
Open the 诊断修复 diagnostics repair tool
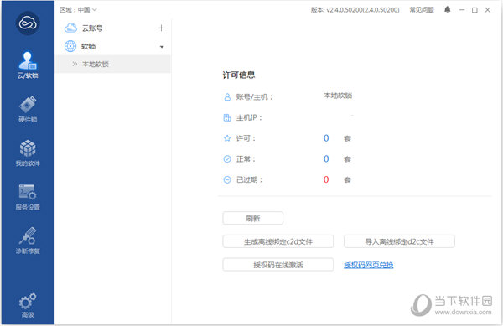point(28,241)
